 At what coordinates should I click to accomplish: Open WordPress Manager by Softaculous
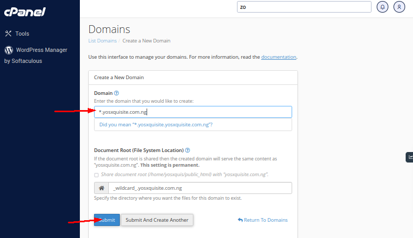(36, 55)
